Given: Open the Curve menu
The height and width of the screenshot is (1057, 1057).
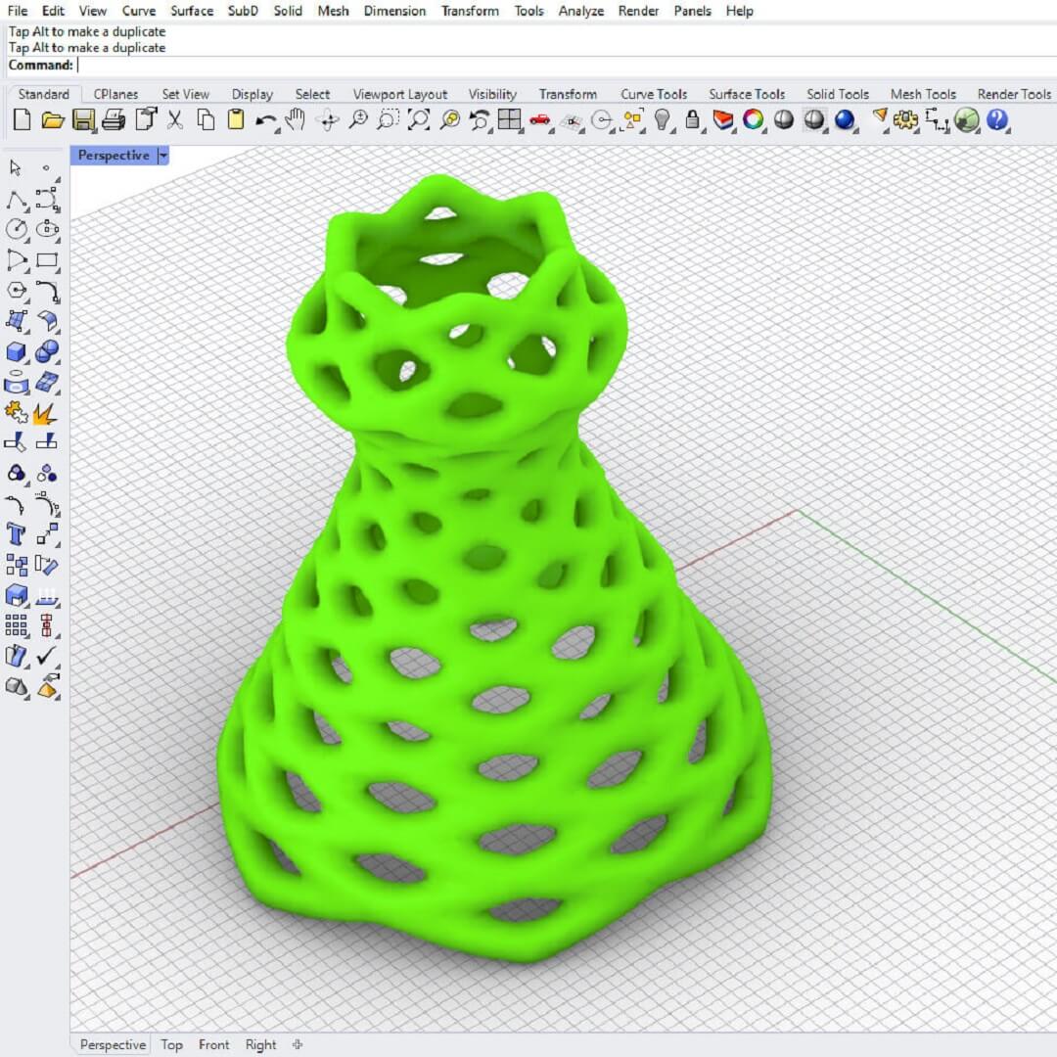Looking at the screenshot, I should [139, 11].
